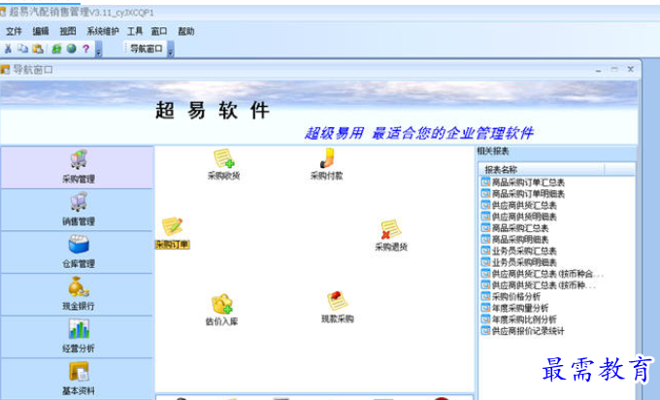Open the 编辑 menu
The image size is (660, 400).
(41, 31)
